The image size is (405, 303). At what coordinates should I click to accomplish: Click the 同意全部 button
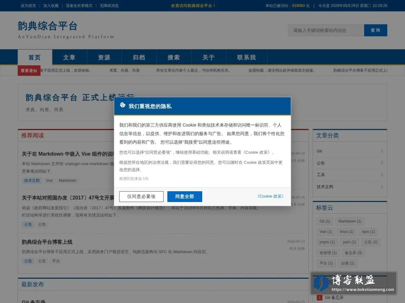(185, 197)
